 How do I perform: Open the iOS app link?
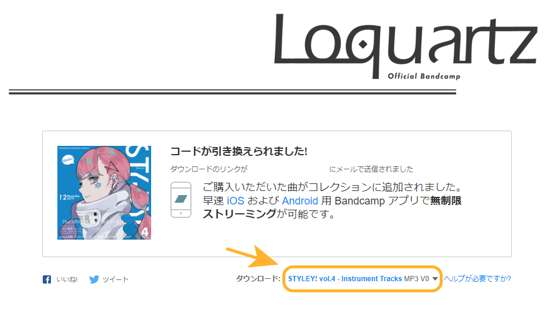[235, 201]
